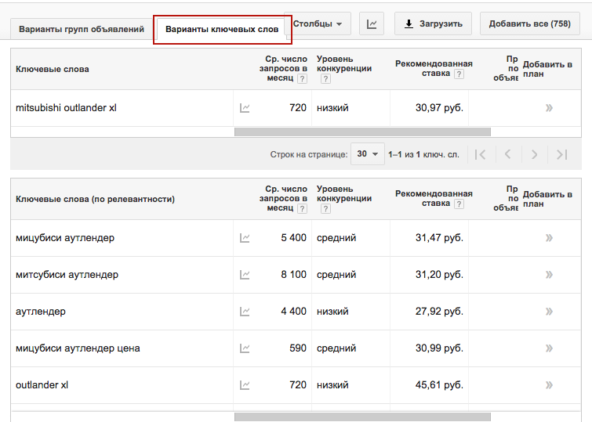592x422 pixels.
Task: Click keyword митсубиси аутлендер
Action: 67,275
